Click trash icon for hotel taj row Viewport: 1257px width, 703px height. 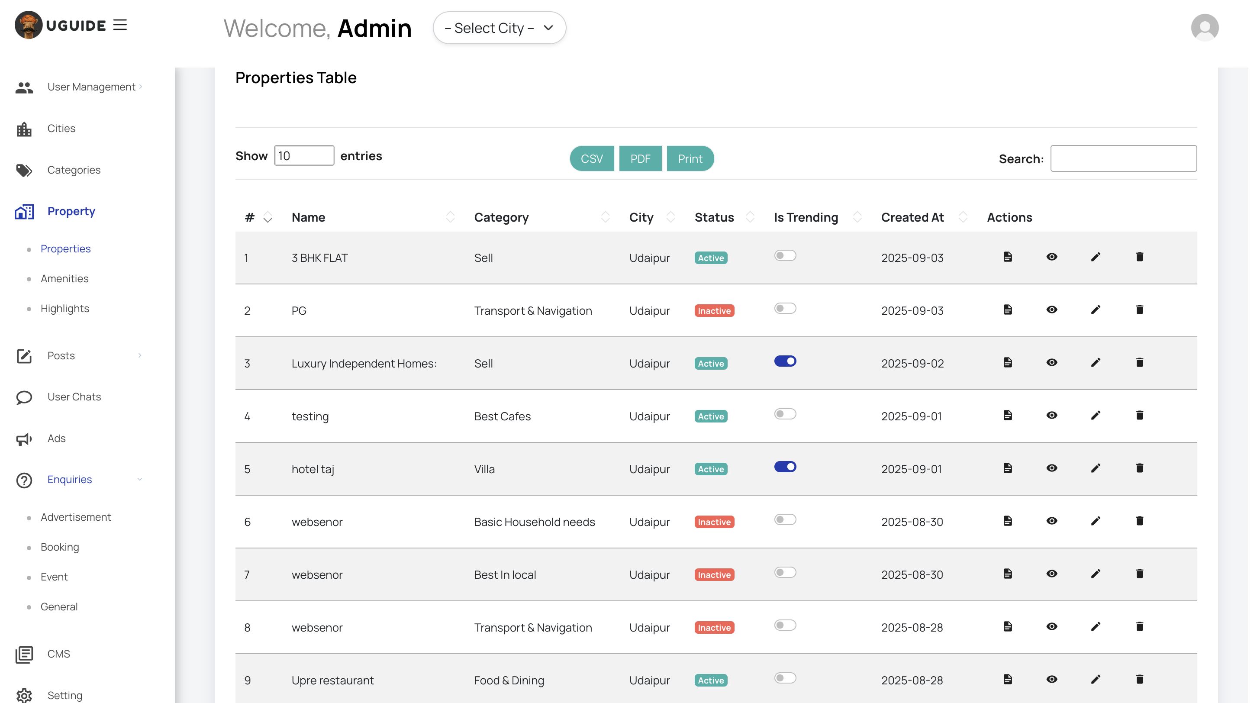1139,468
